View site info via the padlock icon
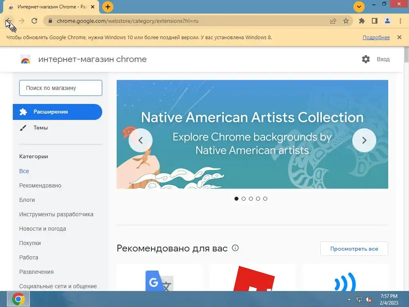 click(51, 21)
